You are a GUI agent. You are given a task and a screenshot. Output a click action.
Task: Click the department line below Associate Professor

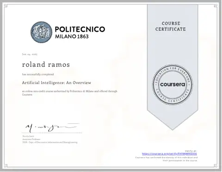click(50, 142)
